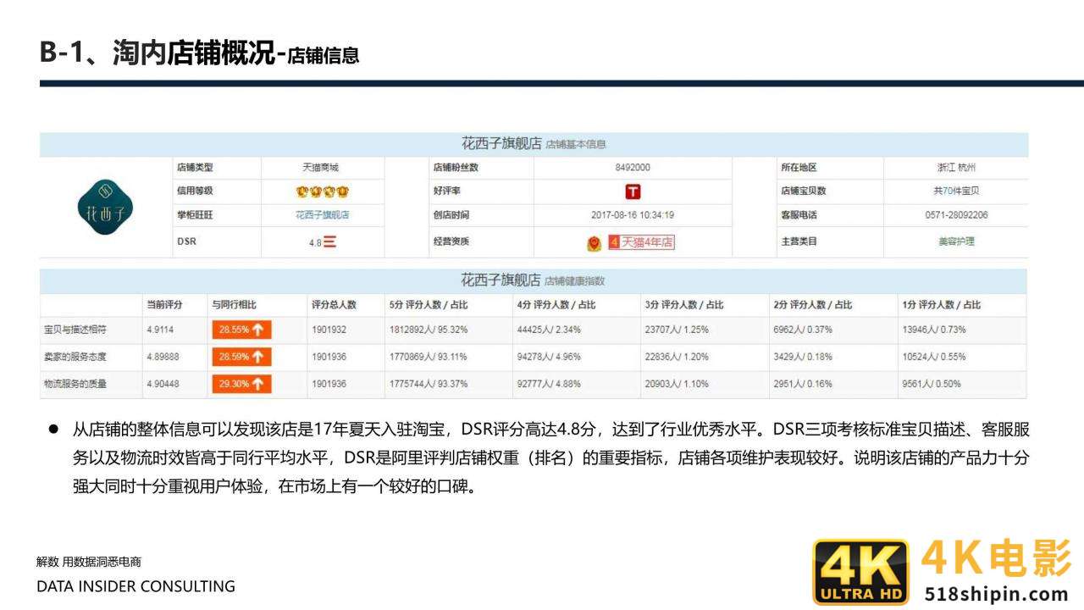Click the cell 1775744人/ 93.37%
Viewport: 1084px width, 610px height.
tap(429, 384)
